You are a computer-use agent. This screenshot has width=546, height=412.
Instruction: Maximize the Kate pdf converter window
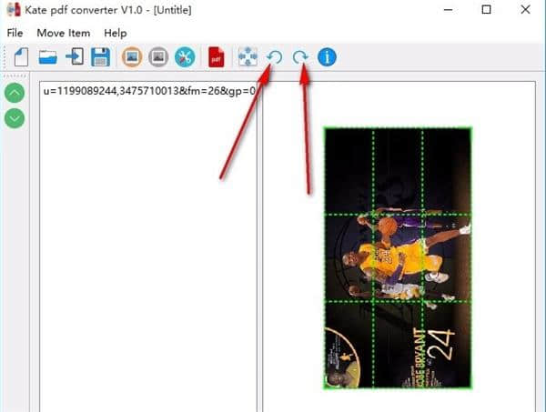click(x=487, y=9)
